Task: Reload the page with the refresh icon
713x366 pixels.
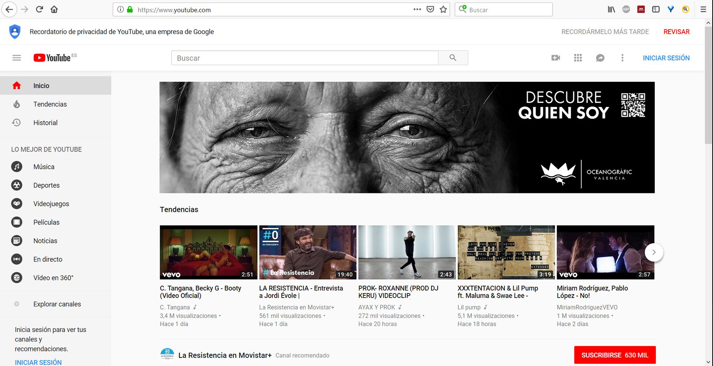Action: (39, 10)
